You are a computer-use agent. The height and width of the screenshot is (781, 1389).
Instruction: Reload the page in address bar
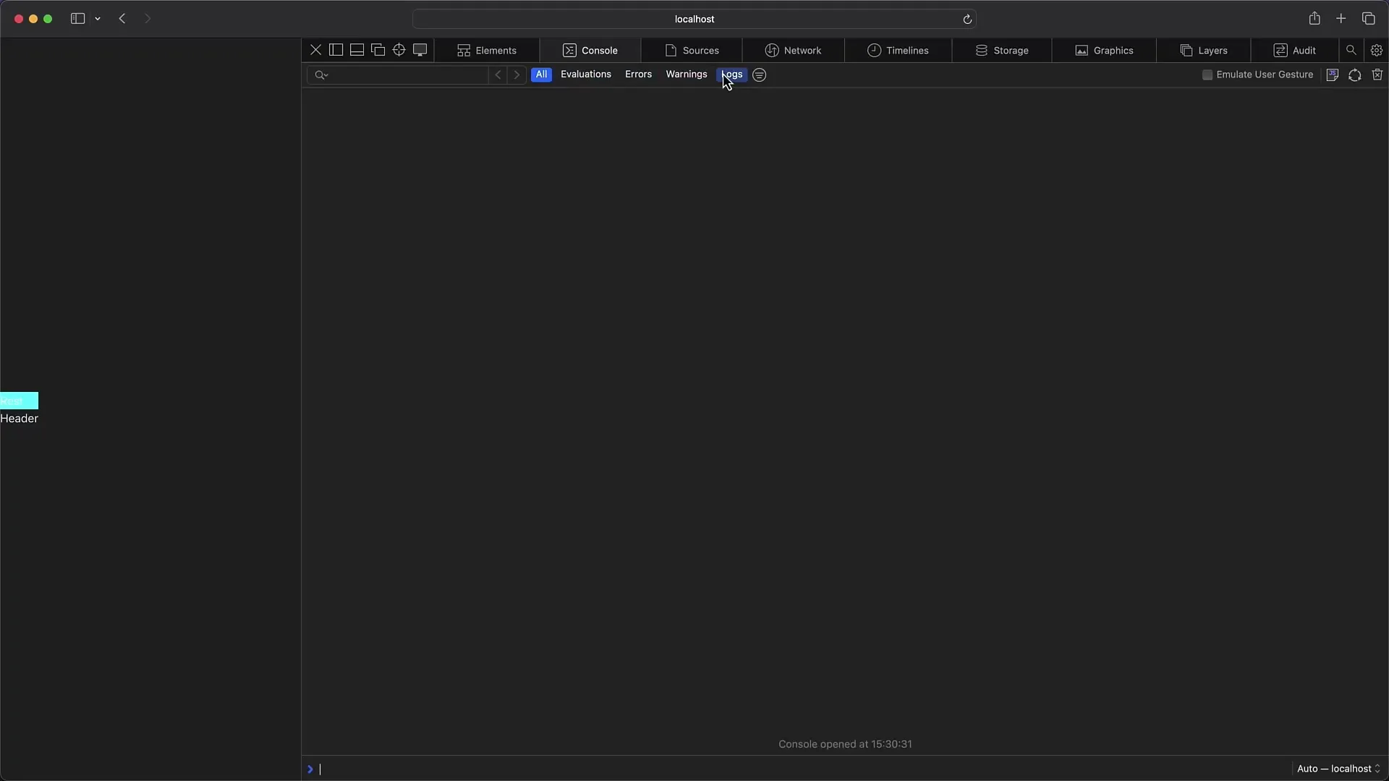point(967,19)
